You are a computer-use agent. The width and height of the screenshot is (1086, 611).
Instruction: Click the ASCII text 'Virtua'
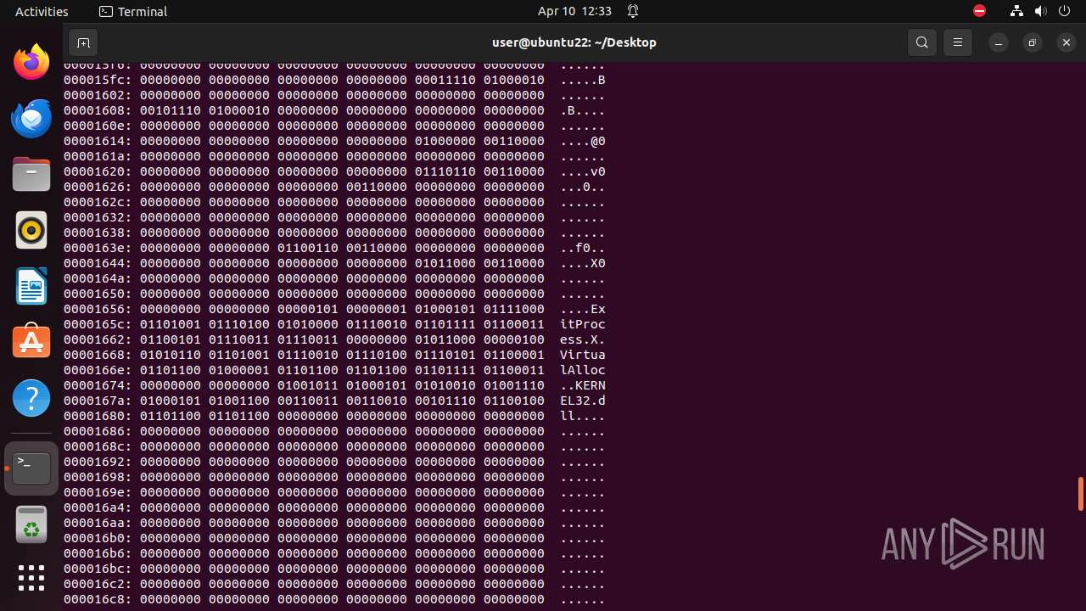click(x=582, y=355)
